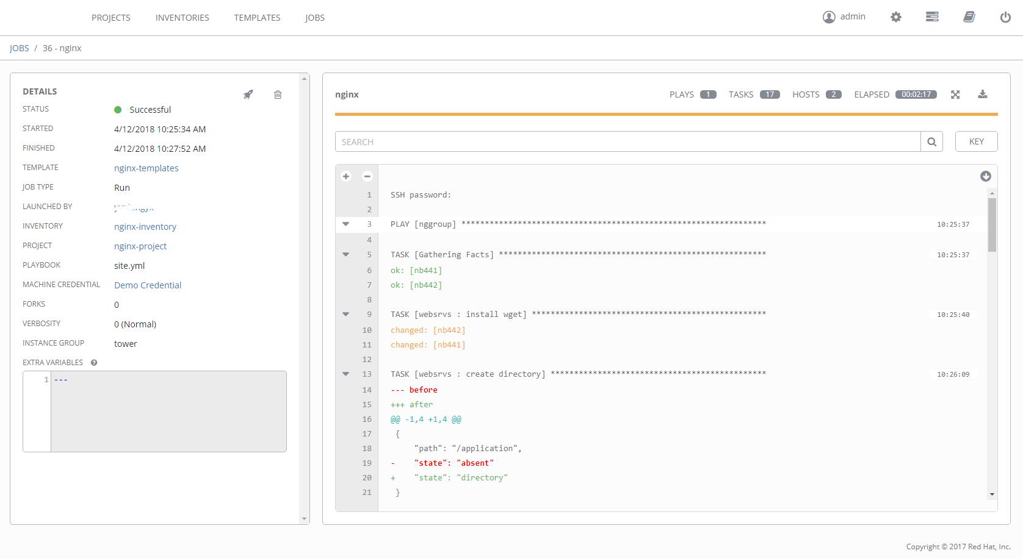Expand the output panel to fullscreen
This screenshot has width=1023, height=559.
[955, 94]
